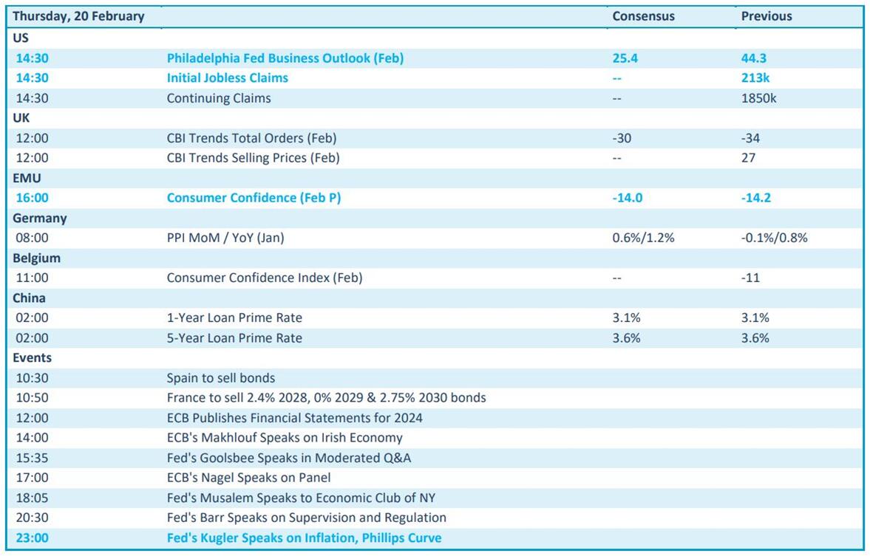Select CBI Trends Total Orders (Feb)
The height and width of the screenshot is (556, 870).
point(251,138)
